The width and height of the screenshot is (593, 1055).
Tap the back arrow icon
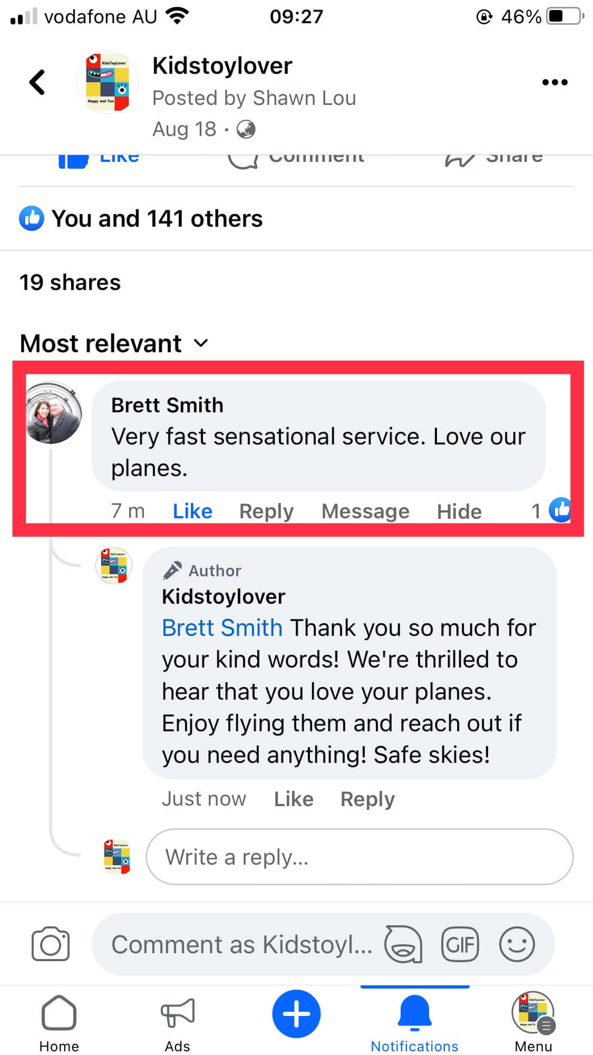[37, 82]
